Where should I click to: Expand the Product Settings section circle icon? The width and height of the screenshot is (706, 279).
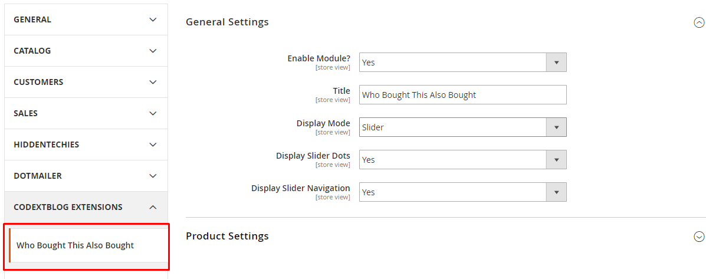coord(699,237)
